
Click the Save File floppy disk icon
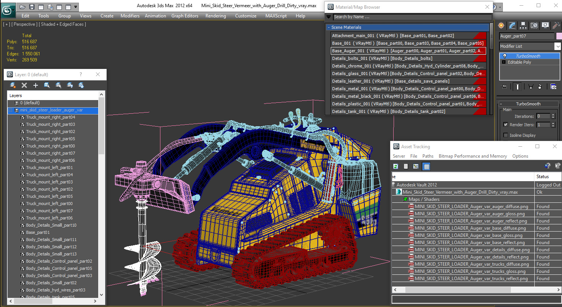tap(32, 7)
